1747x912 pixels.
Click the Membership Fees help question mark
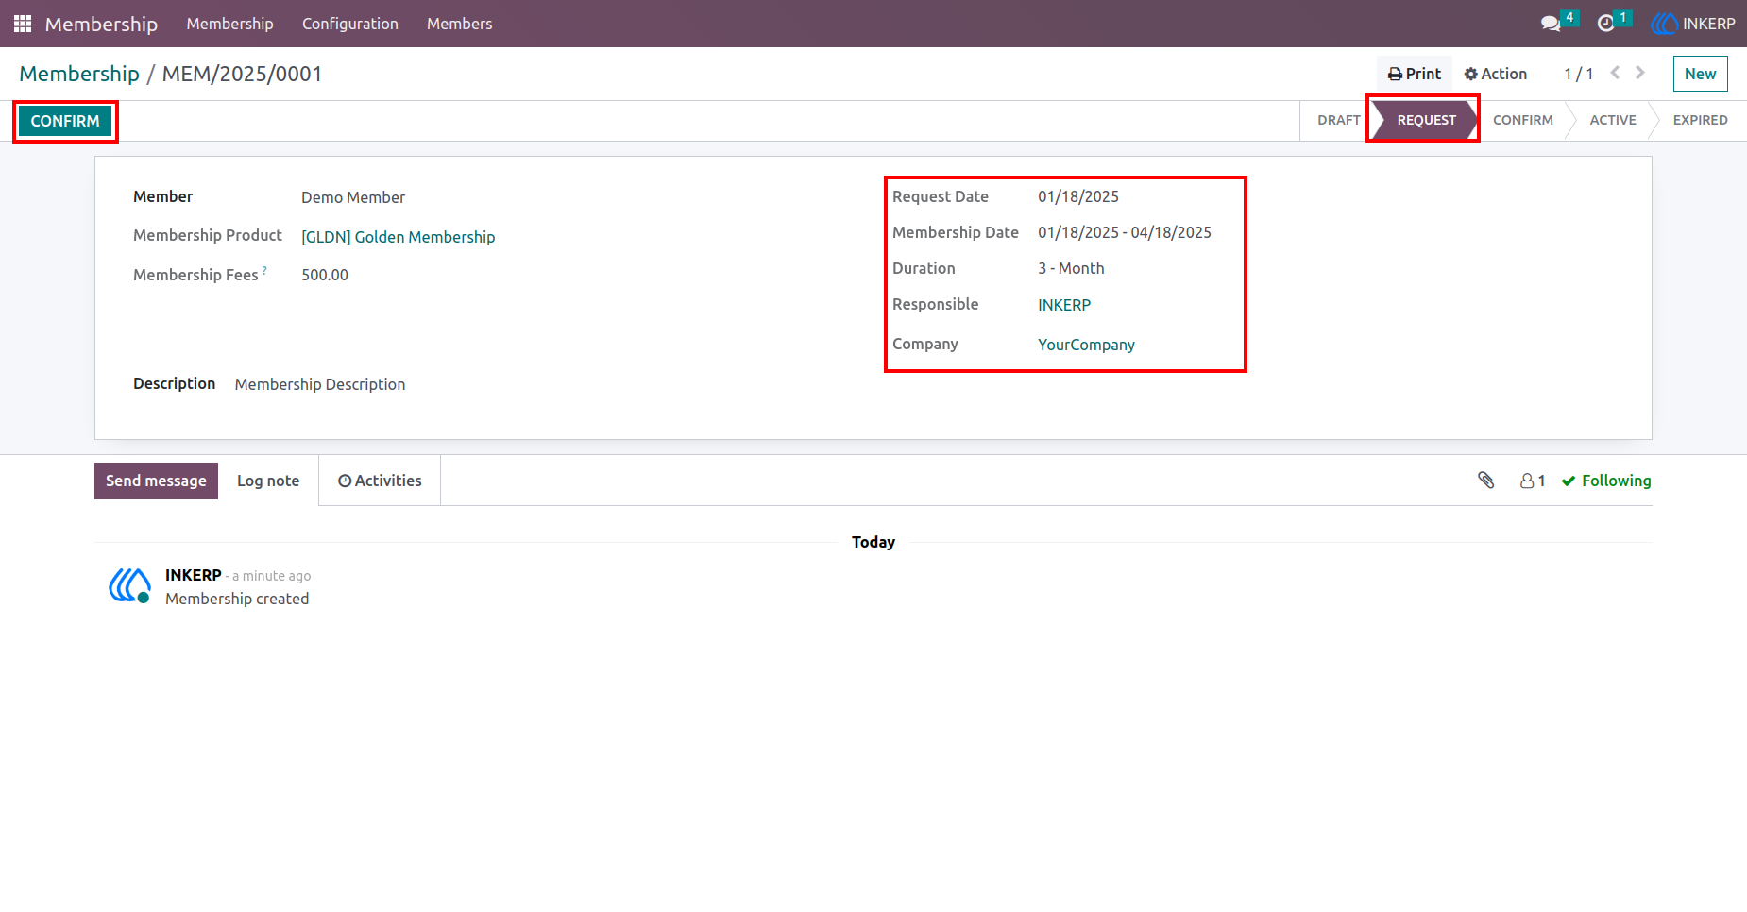[x=264, y=270]
